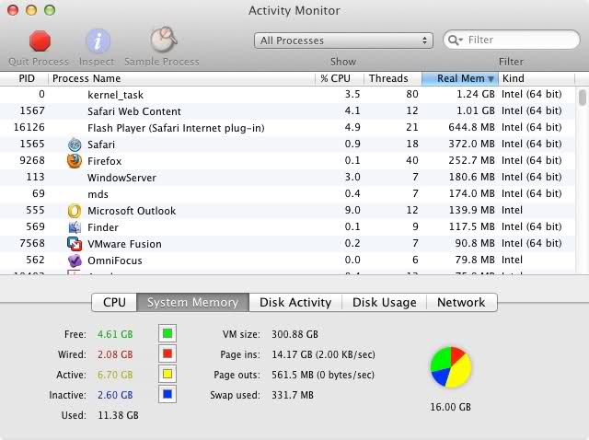Click the Active 6.70 GB value

tap(115, 375)
